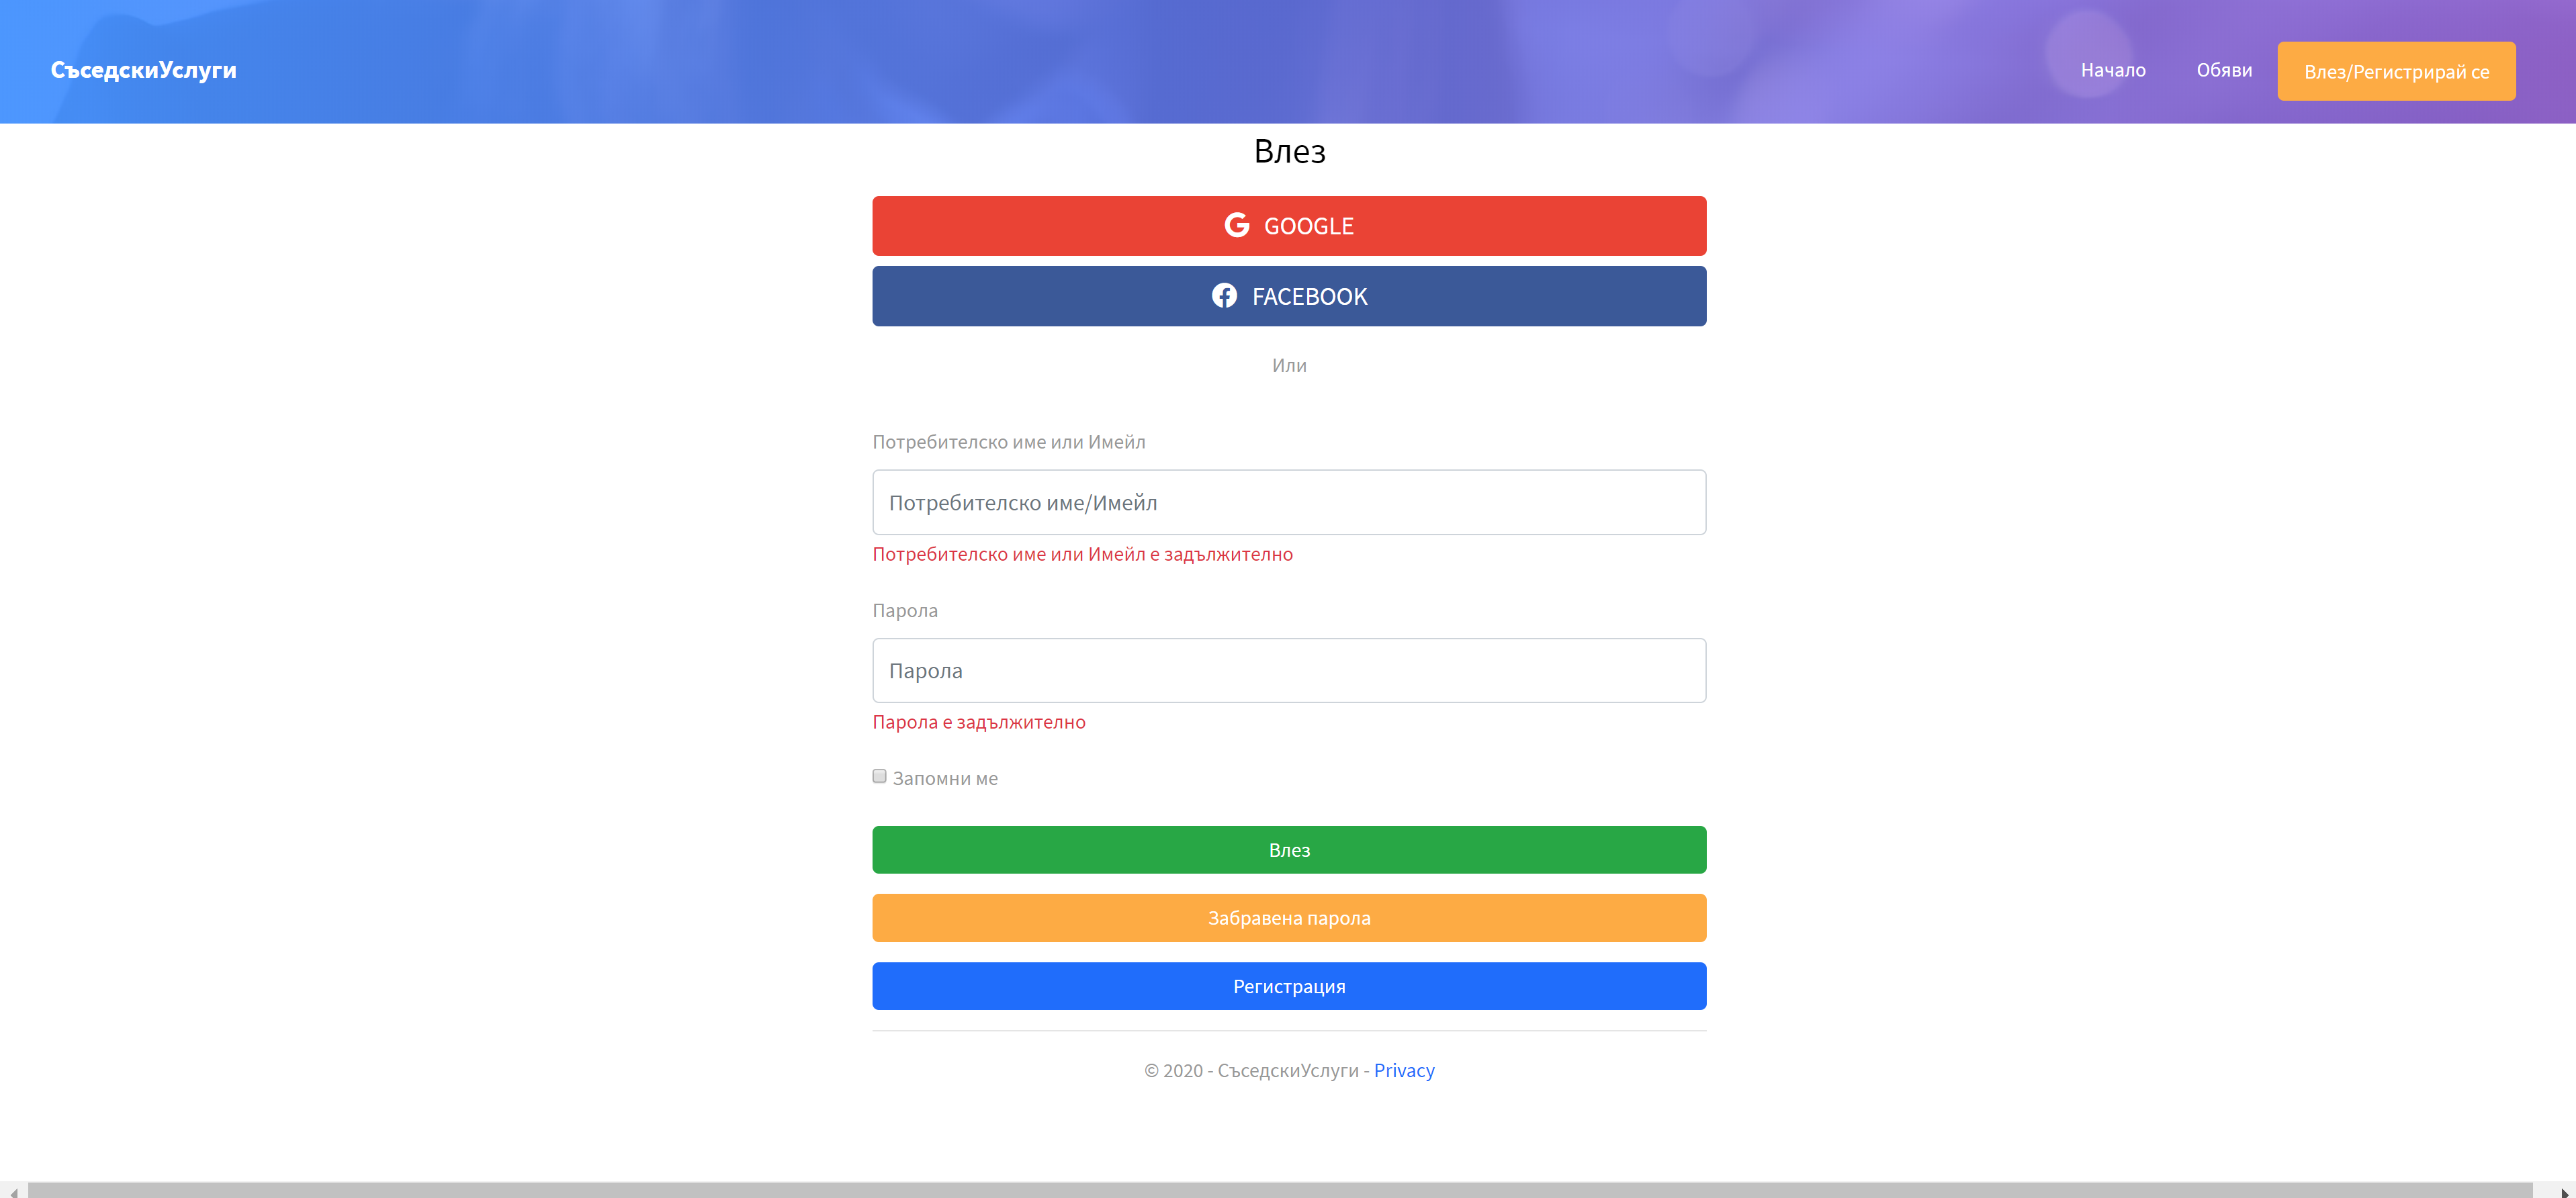Go to the Обяви menu item
The image size is (2576, 1198).
[2223, 70]
